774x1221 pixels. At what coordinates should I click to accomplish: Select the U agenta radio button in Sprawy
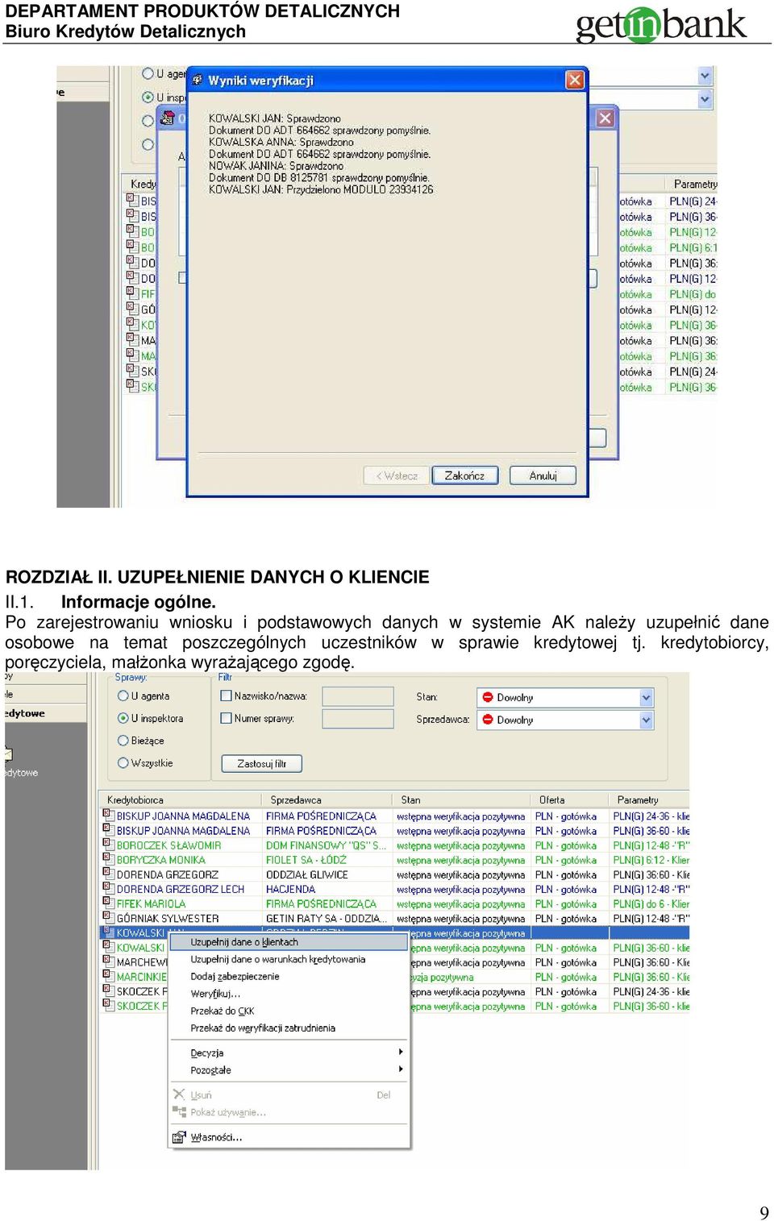click(123, 696)
